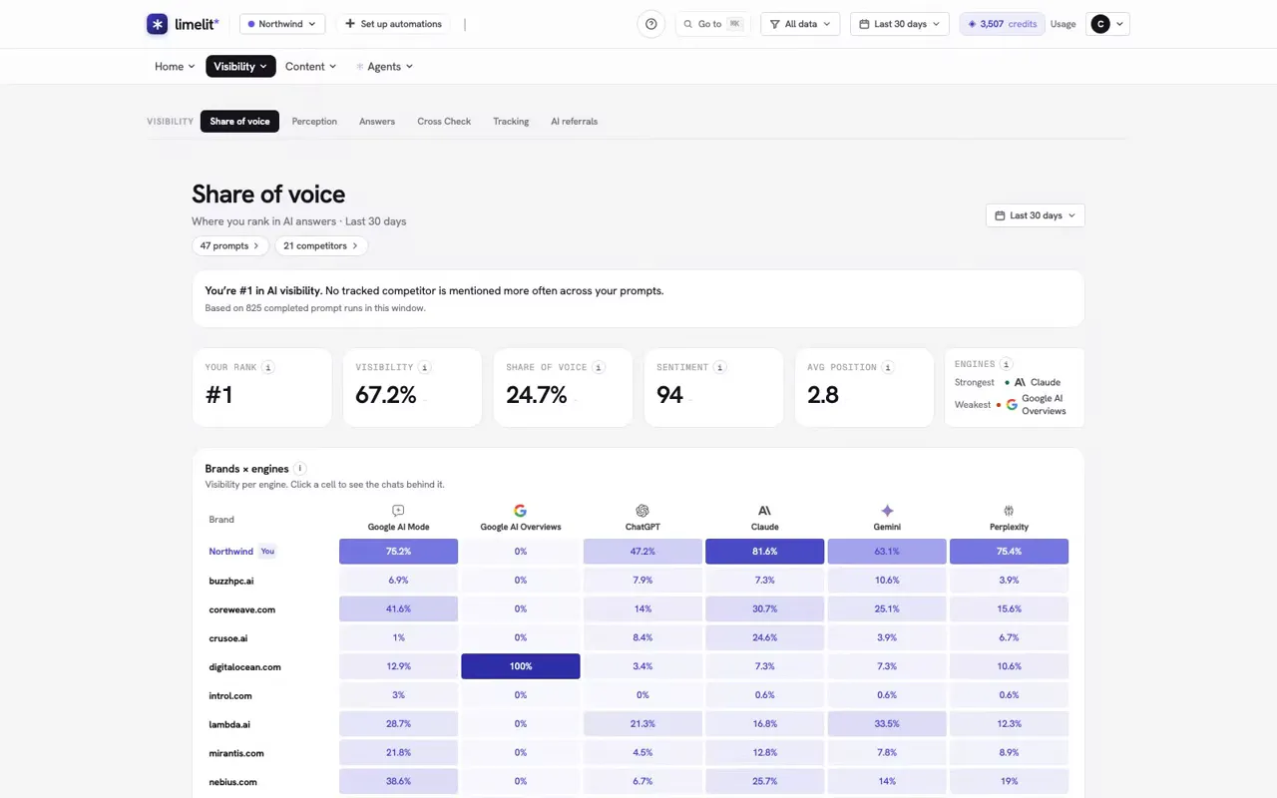Click the Perplexity column icon

[1009, 510]
